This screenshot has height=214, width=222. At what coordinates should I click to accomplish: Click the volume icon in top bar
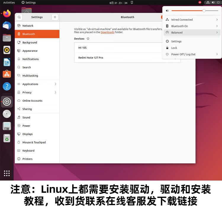[213, 2]
